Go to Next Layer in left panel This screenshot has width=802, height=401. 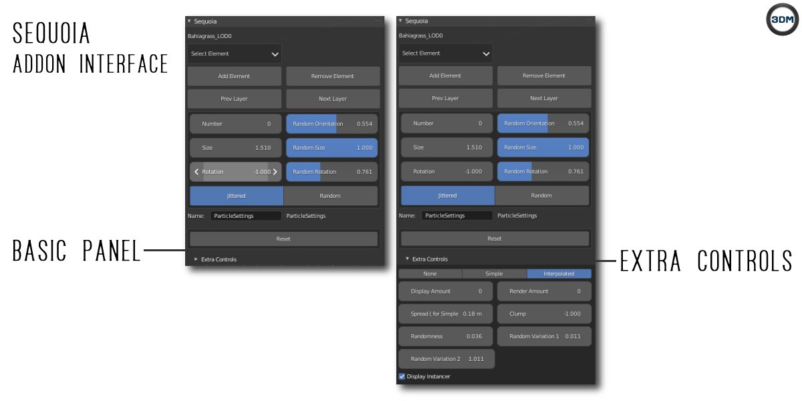[x=333, y=99]
